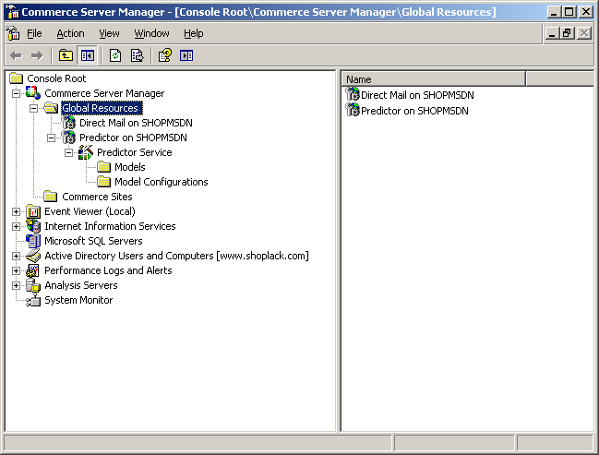Click the Show/Hide Action Pane toolbar icon
This screenshot has height=455, width=599.
coord(186,55)
